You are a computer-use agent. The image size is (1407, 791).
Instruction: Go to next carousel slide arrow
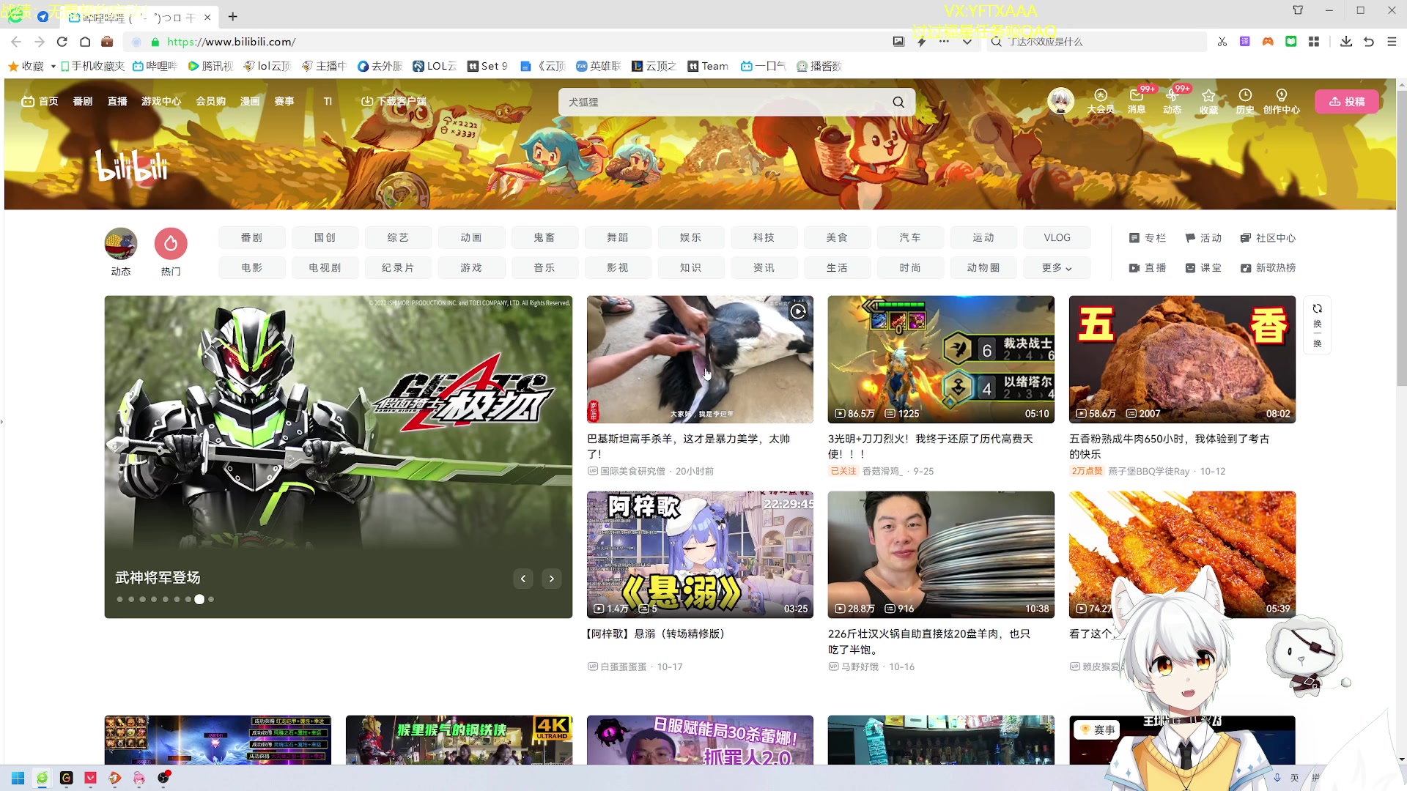[x=552, y=579]
